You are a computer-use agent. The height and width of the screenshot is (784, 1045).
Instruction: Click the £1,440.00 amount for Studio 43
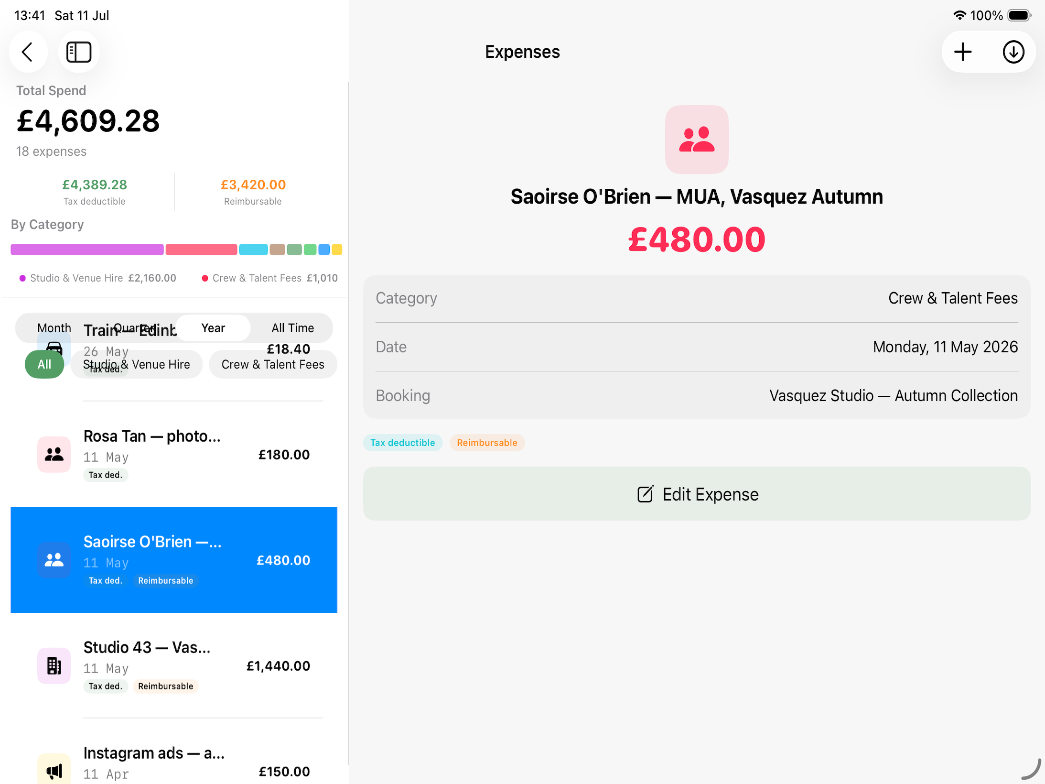(278, 666)
